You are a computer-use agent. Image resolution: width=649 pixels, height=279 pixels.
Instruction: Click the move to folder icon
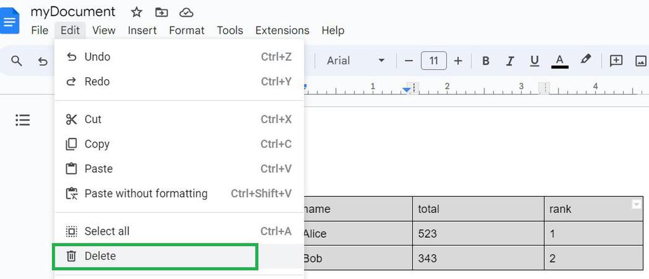[x=162, y=12]
